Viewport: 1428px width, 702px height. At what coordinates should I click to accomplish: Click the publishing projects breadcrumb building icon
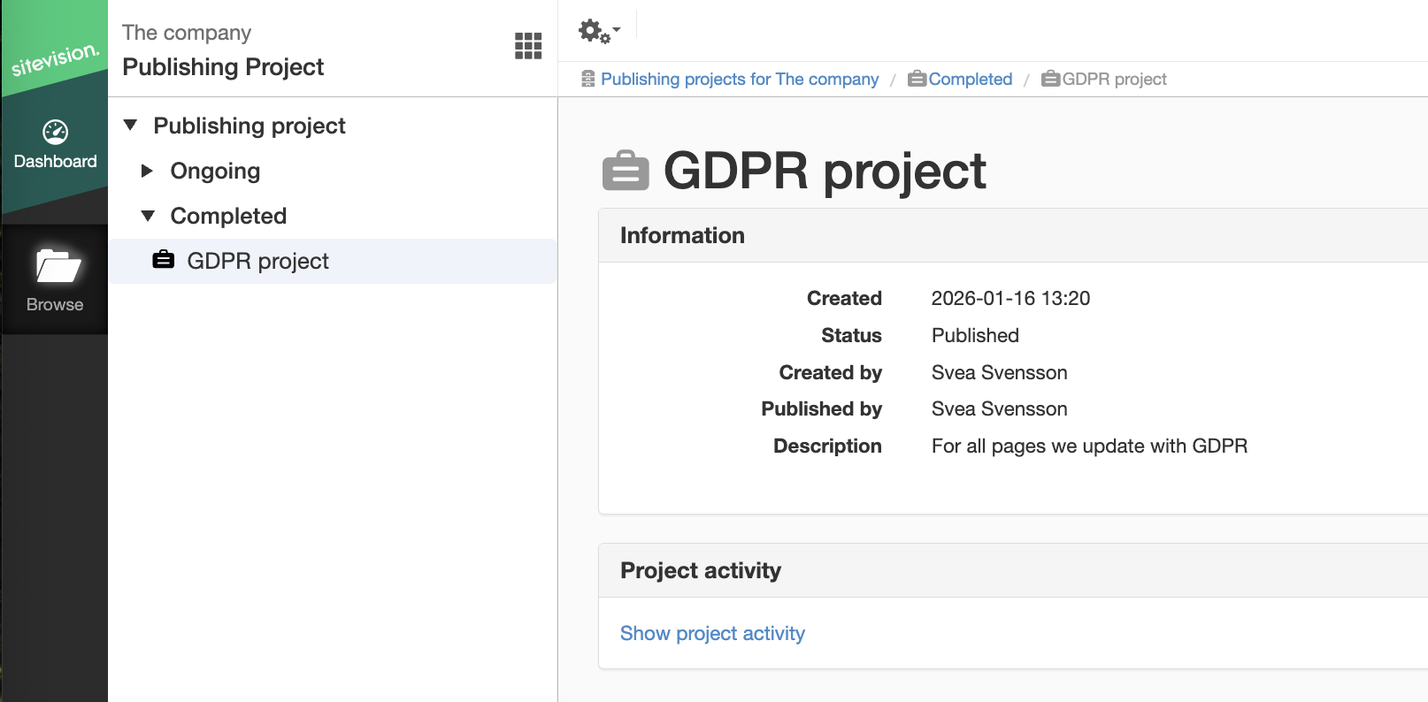pos(588,79)
